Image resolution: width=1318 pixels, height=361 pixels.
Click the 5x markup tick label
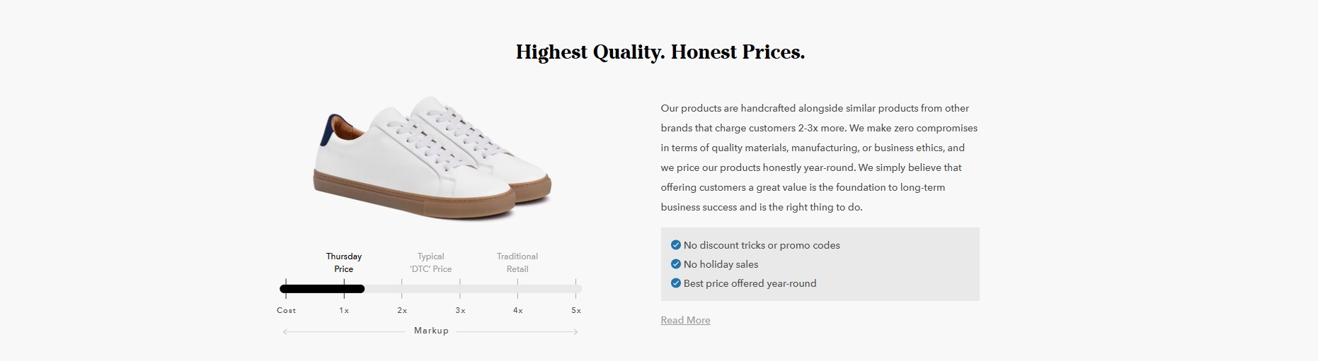[576, 310]
